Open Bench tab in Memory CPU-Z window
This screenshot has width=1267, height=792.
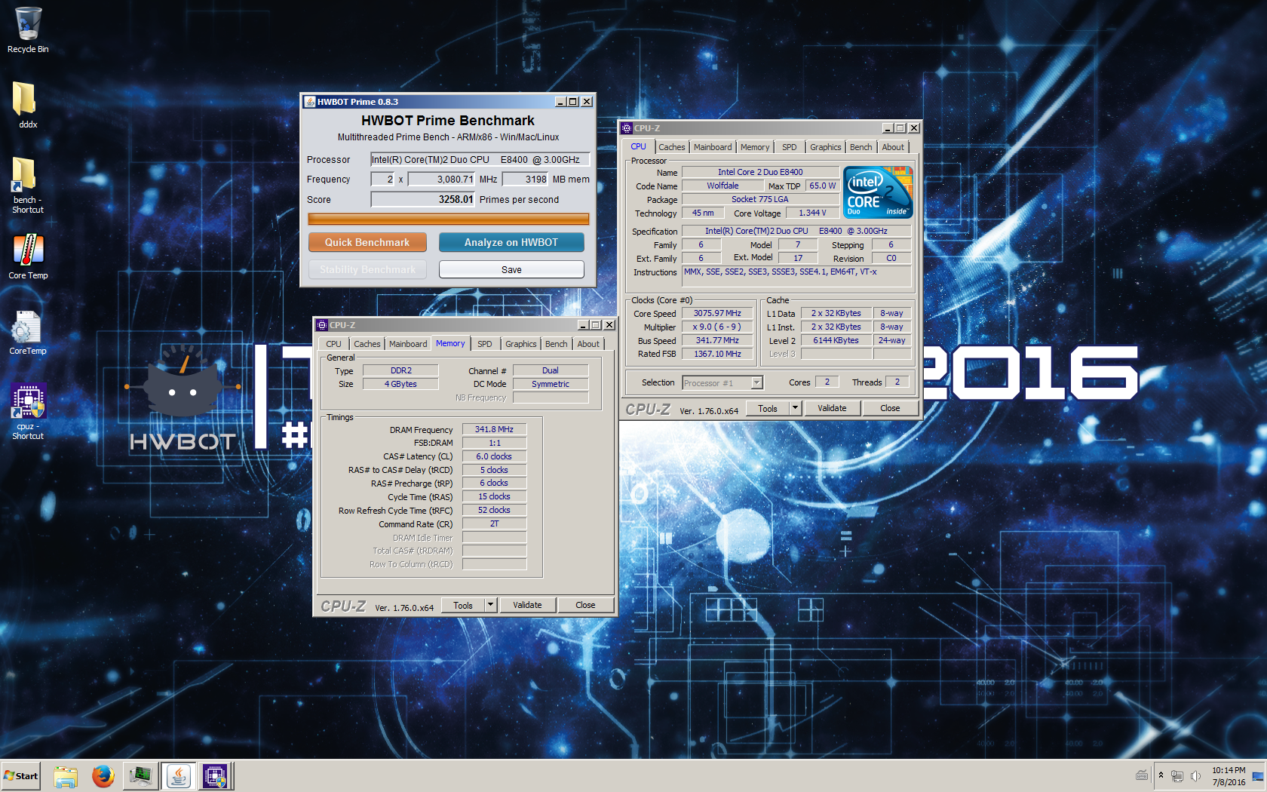point(557,344)
